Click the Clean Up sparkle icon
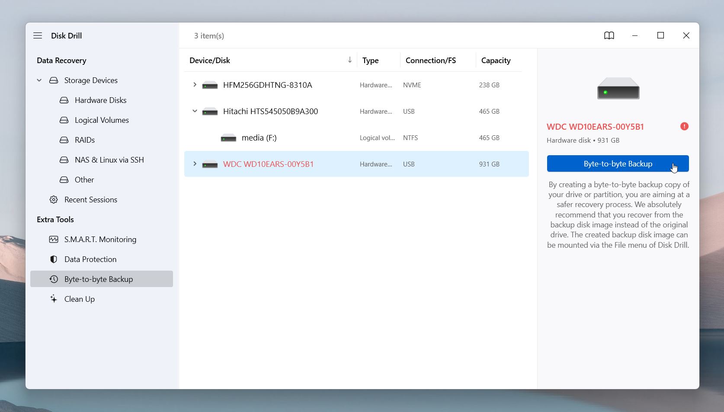 (54, 299)
